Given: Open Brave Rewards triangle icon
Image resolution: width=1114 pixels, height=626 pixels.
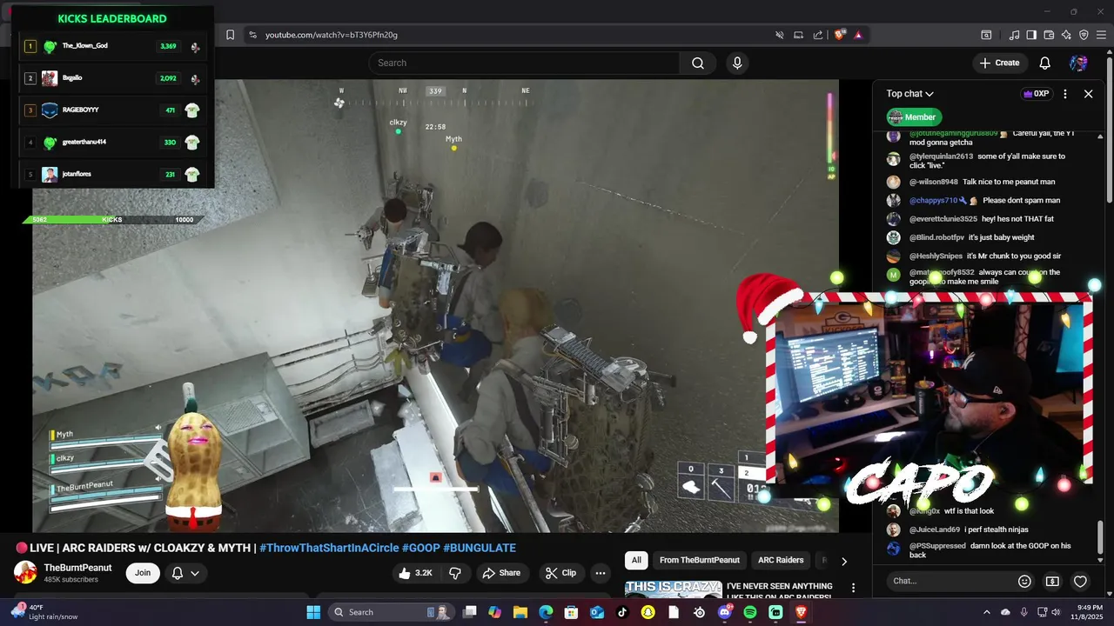Looking at the screenshot, I should point(858,35).
